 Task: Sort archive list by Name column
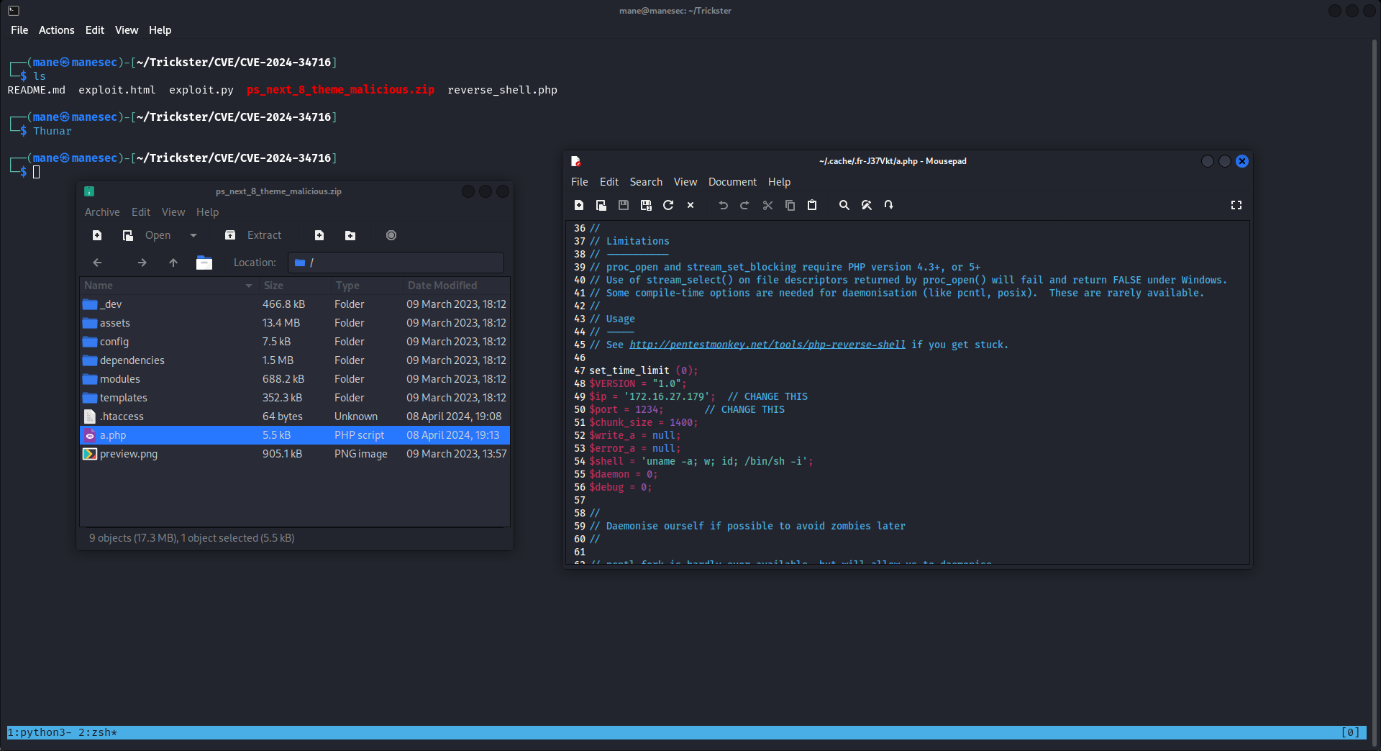click(169, 286)
